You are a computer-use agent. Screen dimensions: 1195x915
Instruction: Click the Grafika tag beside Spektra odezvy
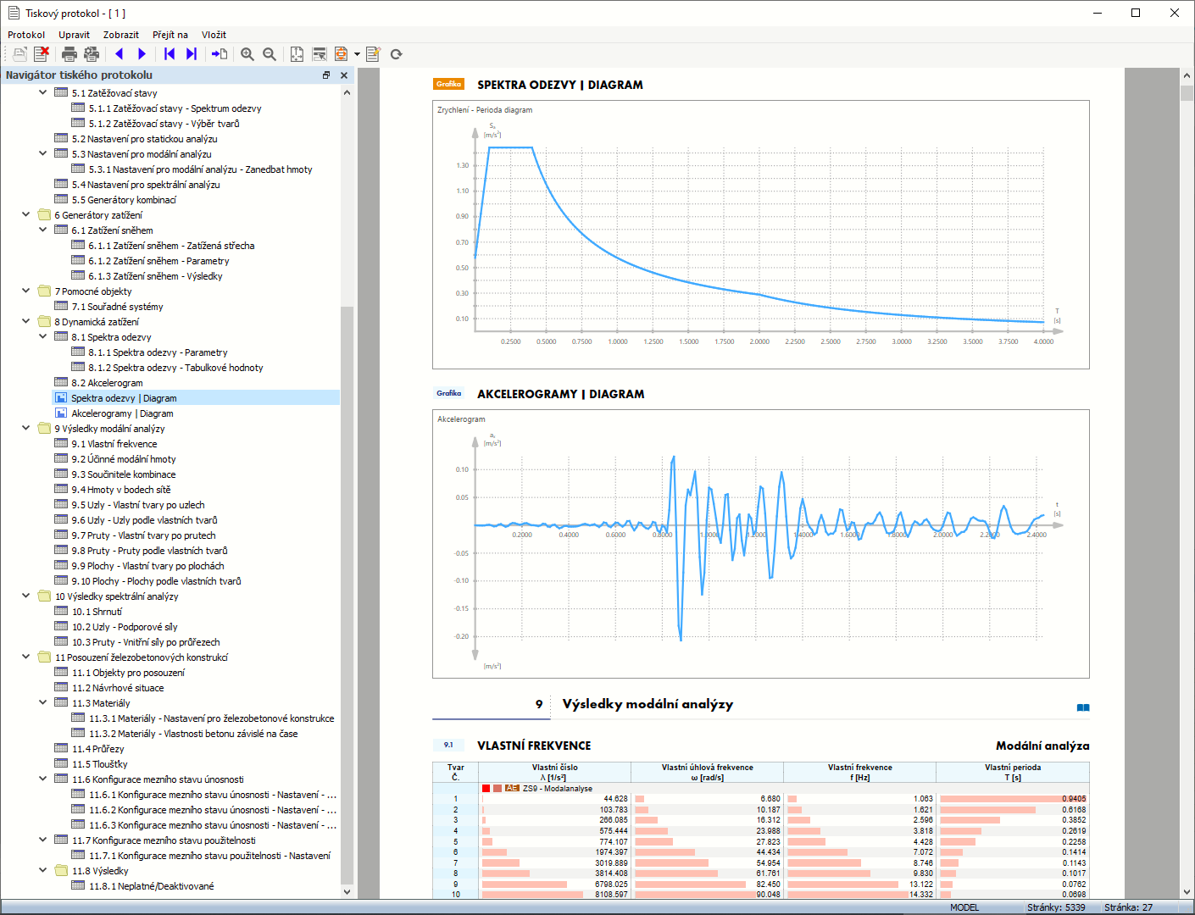[449, 84]
